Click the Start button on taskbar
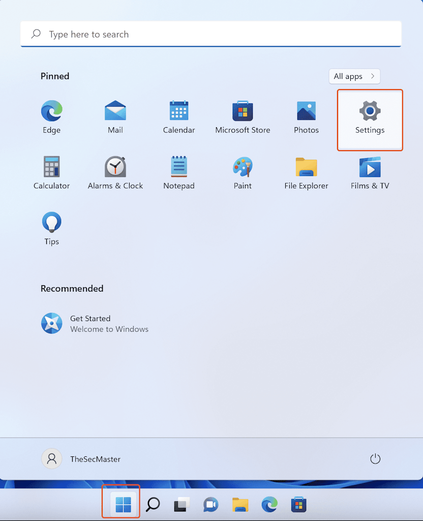The width and height of the screenshot is (423, 521). coord(123,504)
